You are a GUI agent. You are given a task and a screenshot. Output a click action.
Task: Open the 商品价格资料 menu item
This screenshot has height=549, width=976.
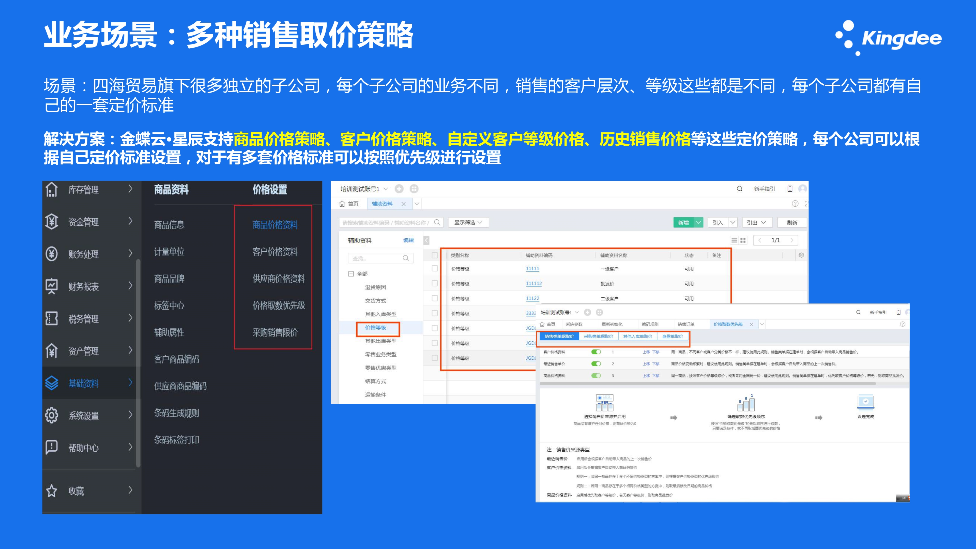275,225
